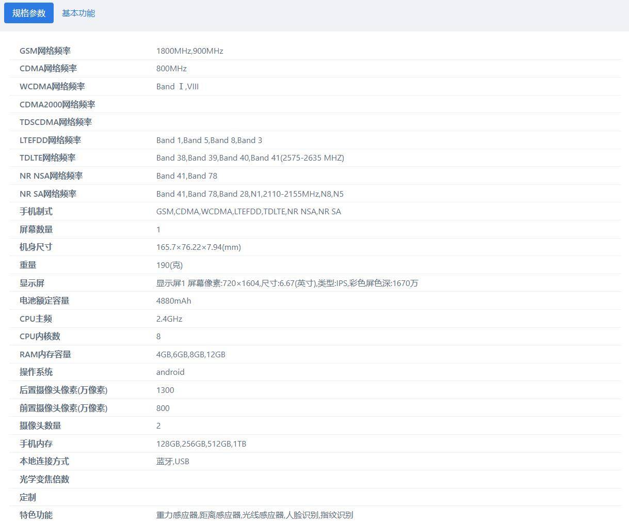629x522 pixels.
Task: Select the 手机制式 value text
Action: click(x=248, y=211)
